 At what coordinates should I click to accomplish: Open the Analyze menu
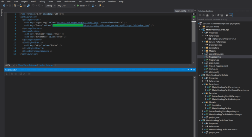coord(101,1)
